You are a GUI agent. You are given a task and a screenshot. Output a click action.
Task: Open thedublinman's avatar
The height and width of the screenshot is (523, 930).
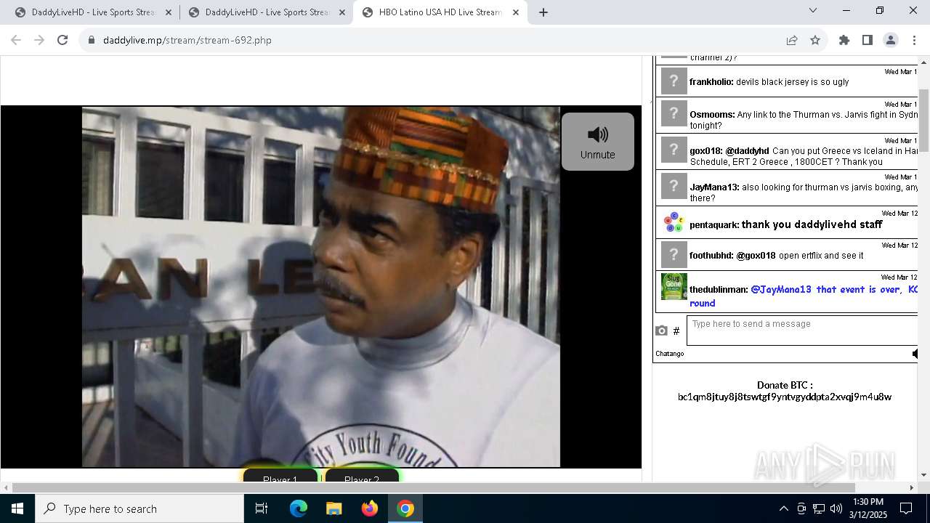coord(674,286)
